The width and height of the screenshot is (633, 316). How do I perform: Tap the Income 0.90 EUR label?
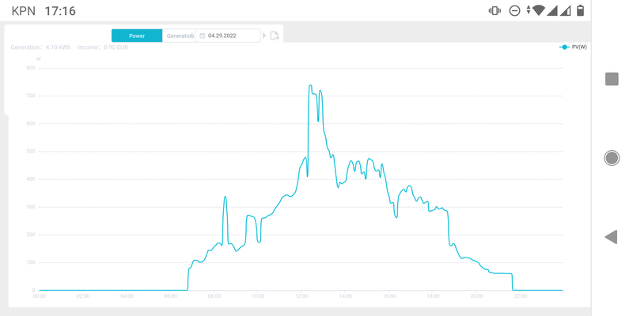click(103, 47)
